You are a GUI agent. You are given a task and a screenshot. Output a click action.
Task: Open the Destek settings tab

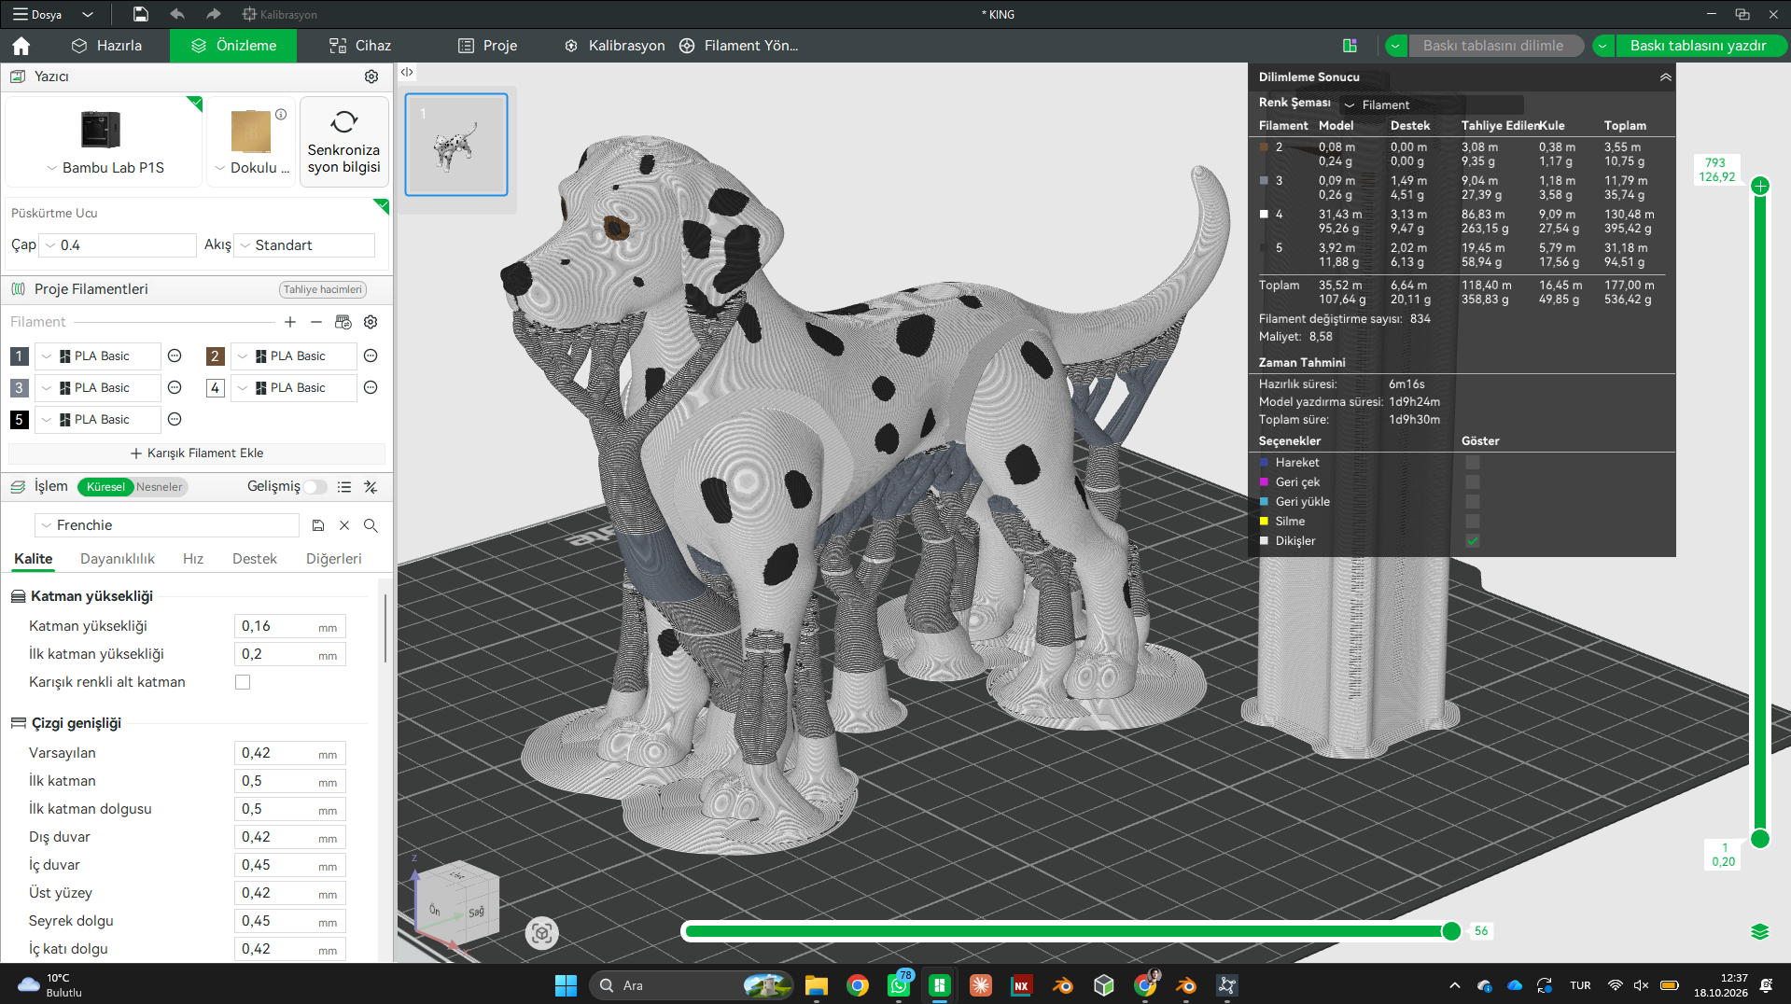pos(255,559)
